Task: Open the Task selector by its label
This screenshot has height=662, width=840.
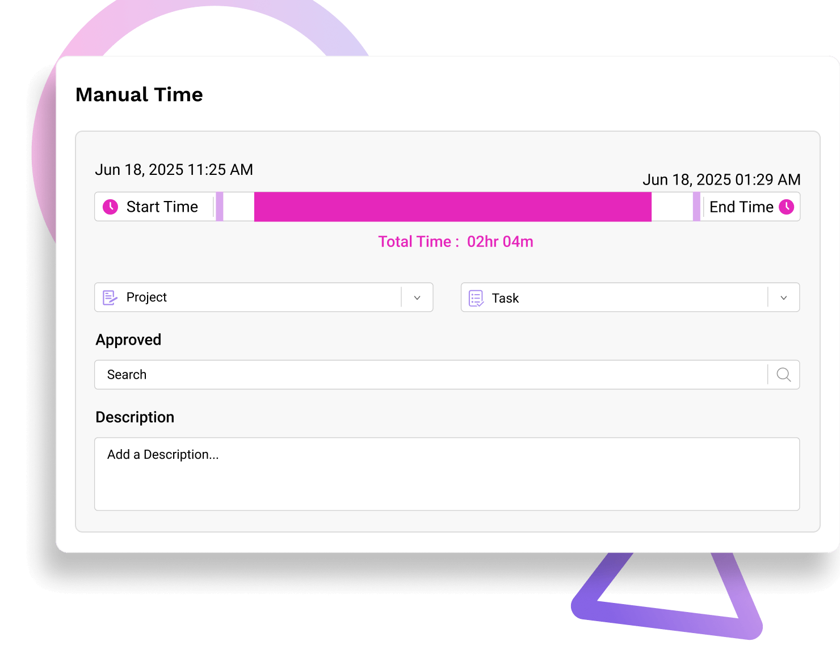Action: [x=505, y=298]
